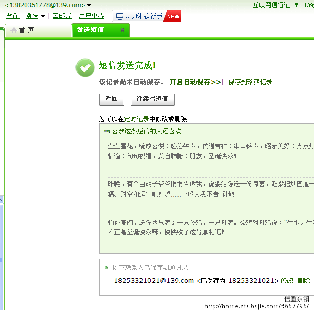This screenshot has width=314, height=310.
Task: Open 用户中心 user center
Action: pyautogui.click(x=92, y=16)
